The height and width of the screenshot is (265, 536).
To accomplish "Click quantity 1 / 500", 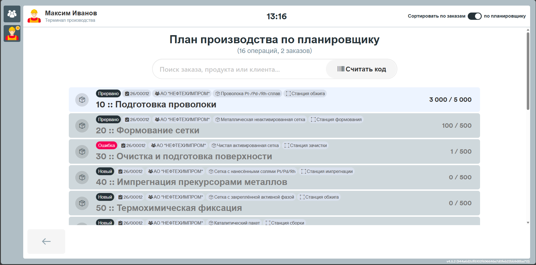I will pos(461,151).
